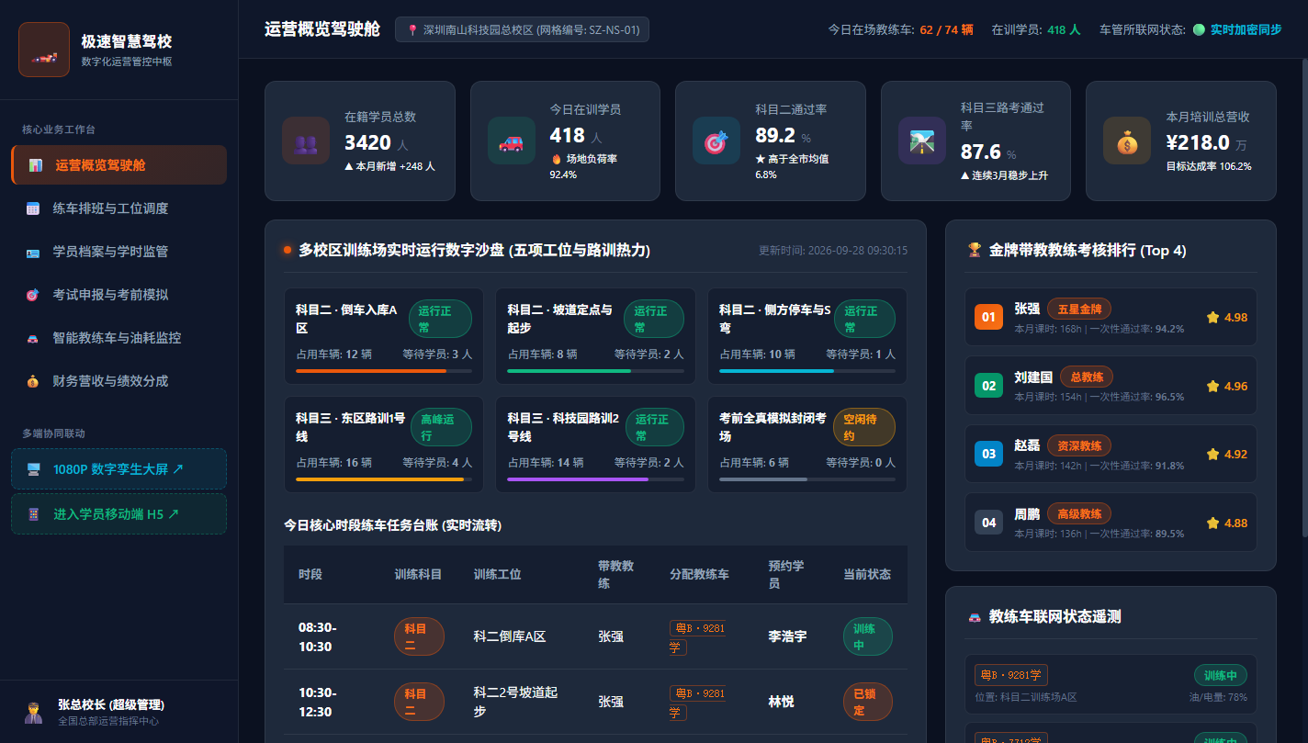
Task: Open 学员档案与学时监管 section
Action: coord(119,252)
